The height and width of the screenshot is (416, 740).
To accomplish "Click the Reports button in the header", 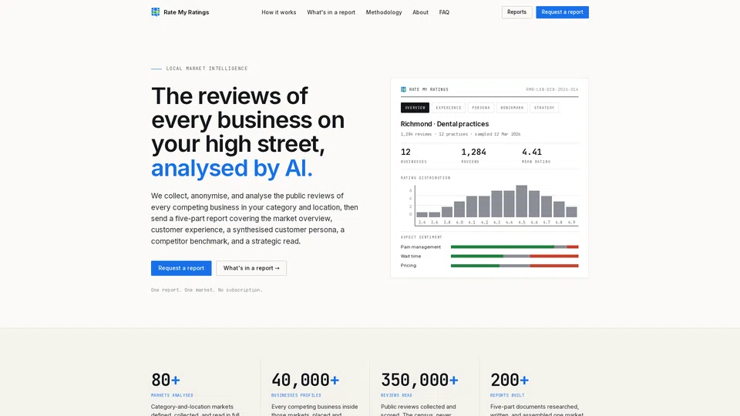I will [x=516, y=12].
